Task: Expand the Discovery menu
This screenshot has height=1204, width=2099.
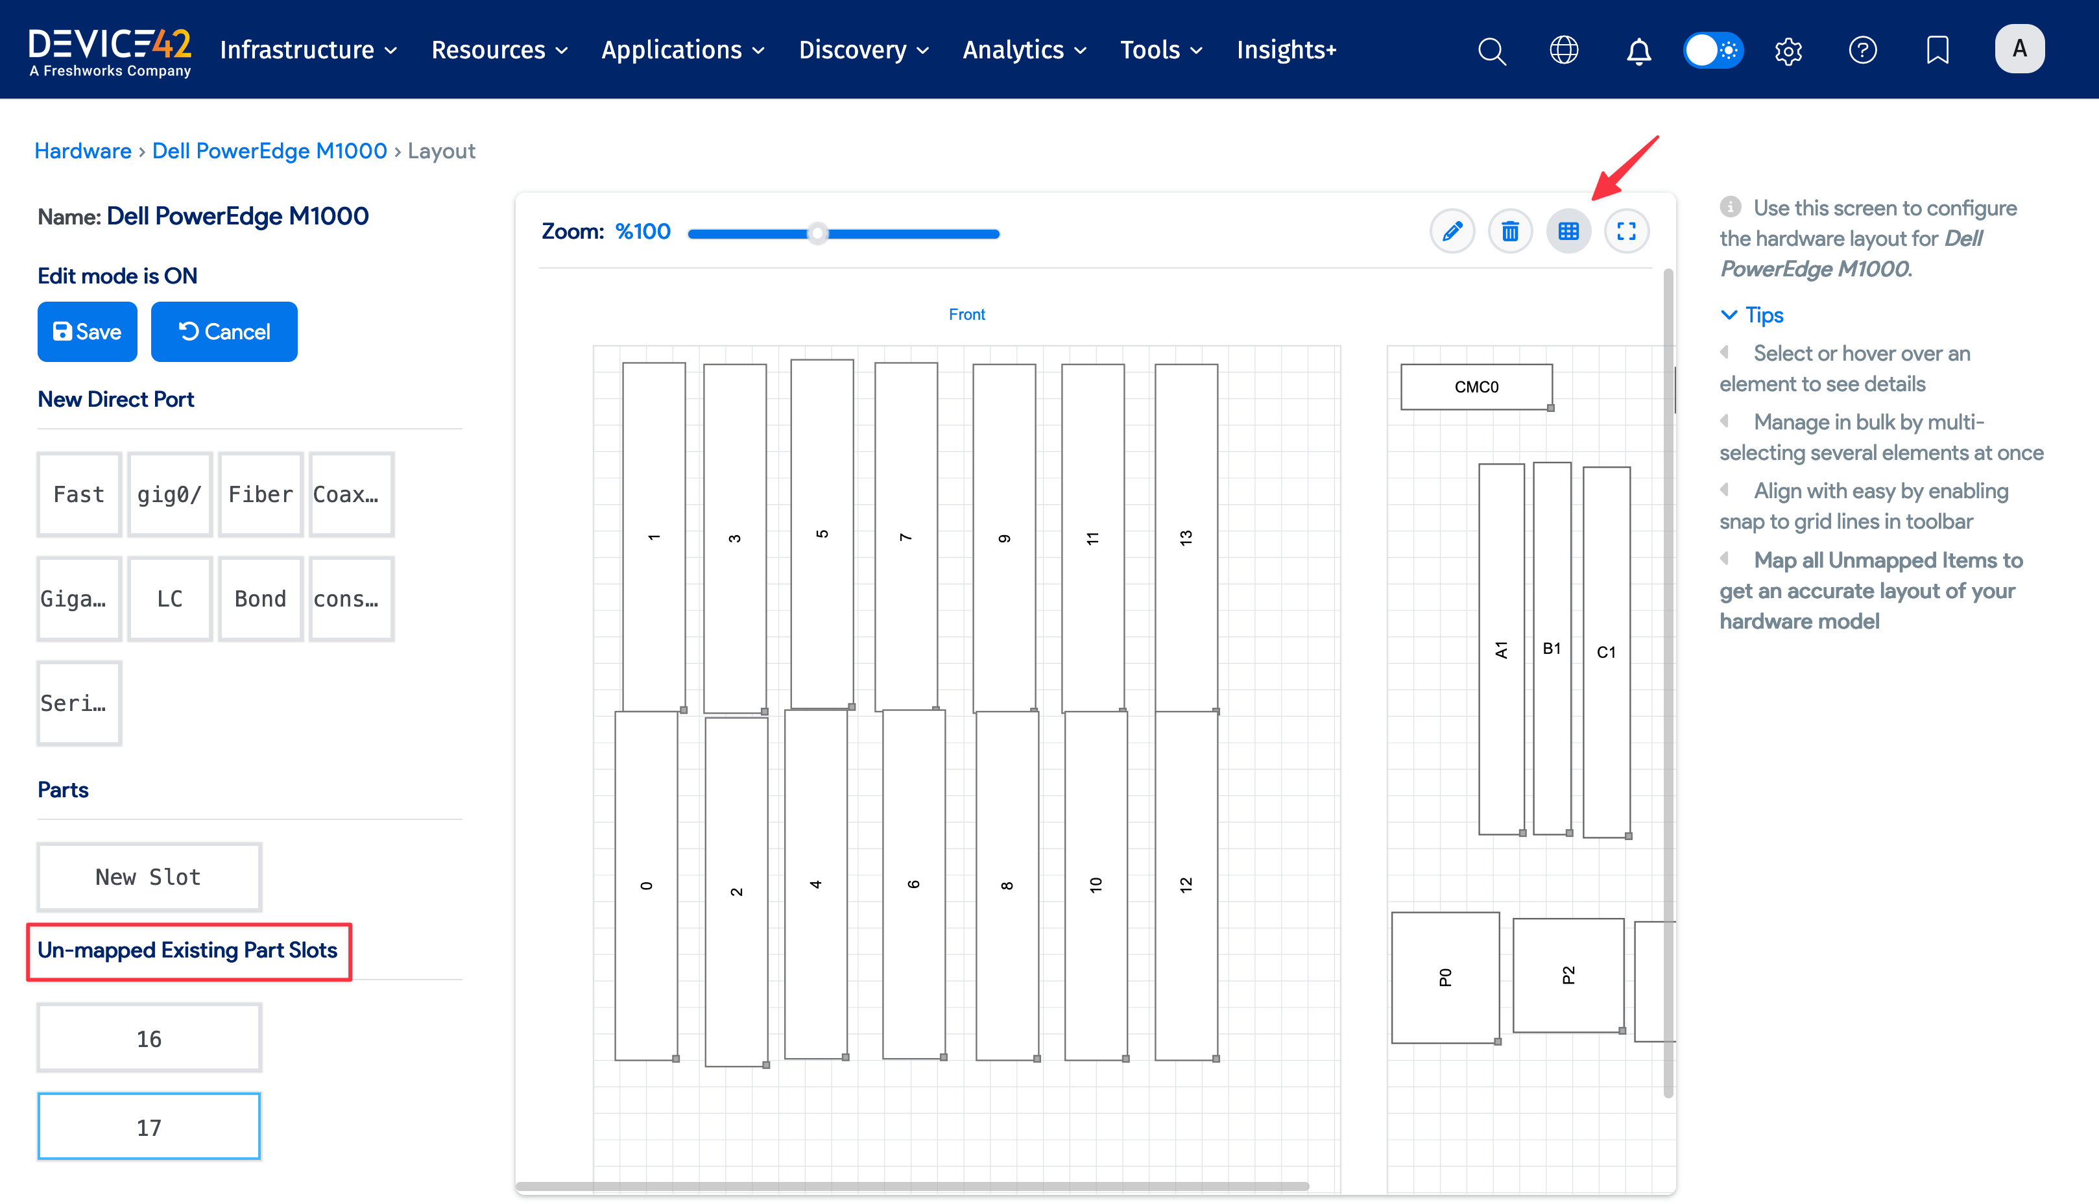Action: (x=863, y=51)
